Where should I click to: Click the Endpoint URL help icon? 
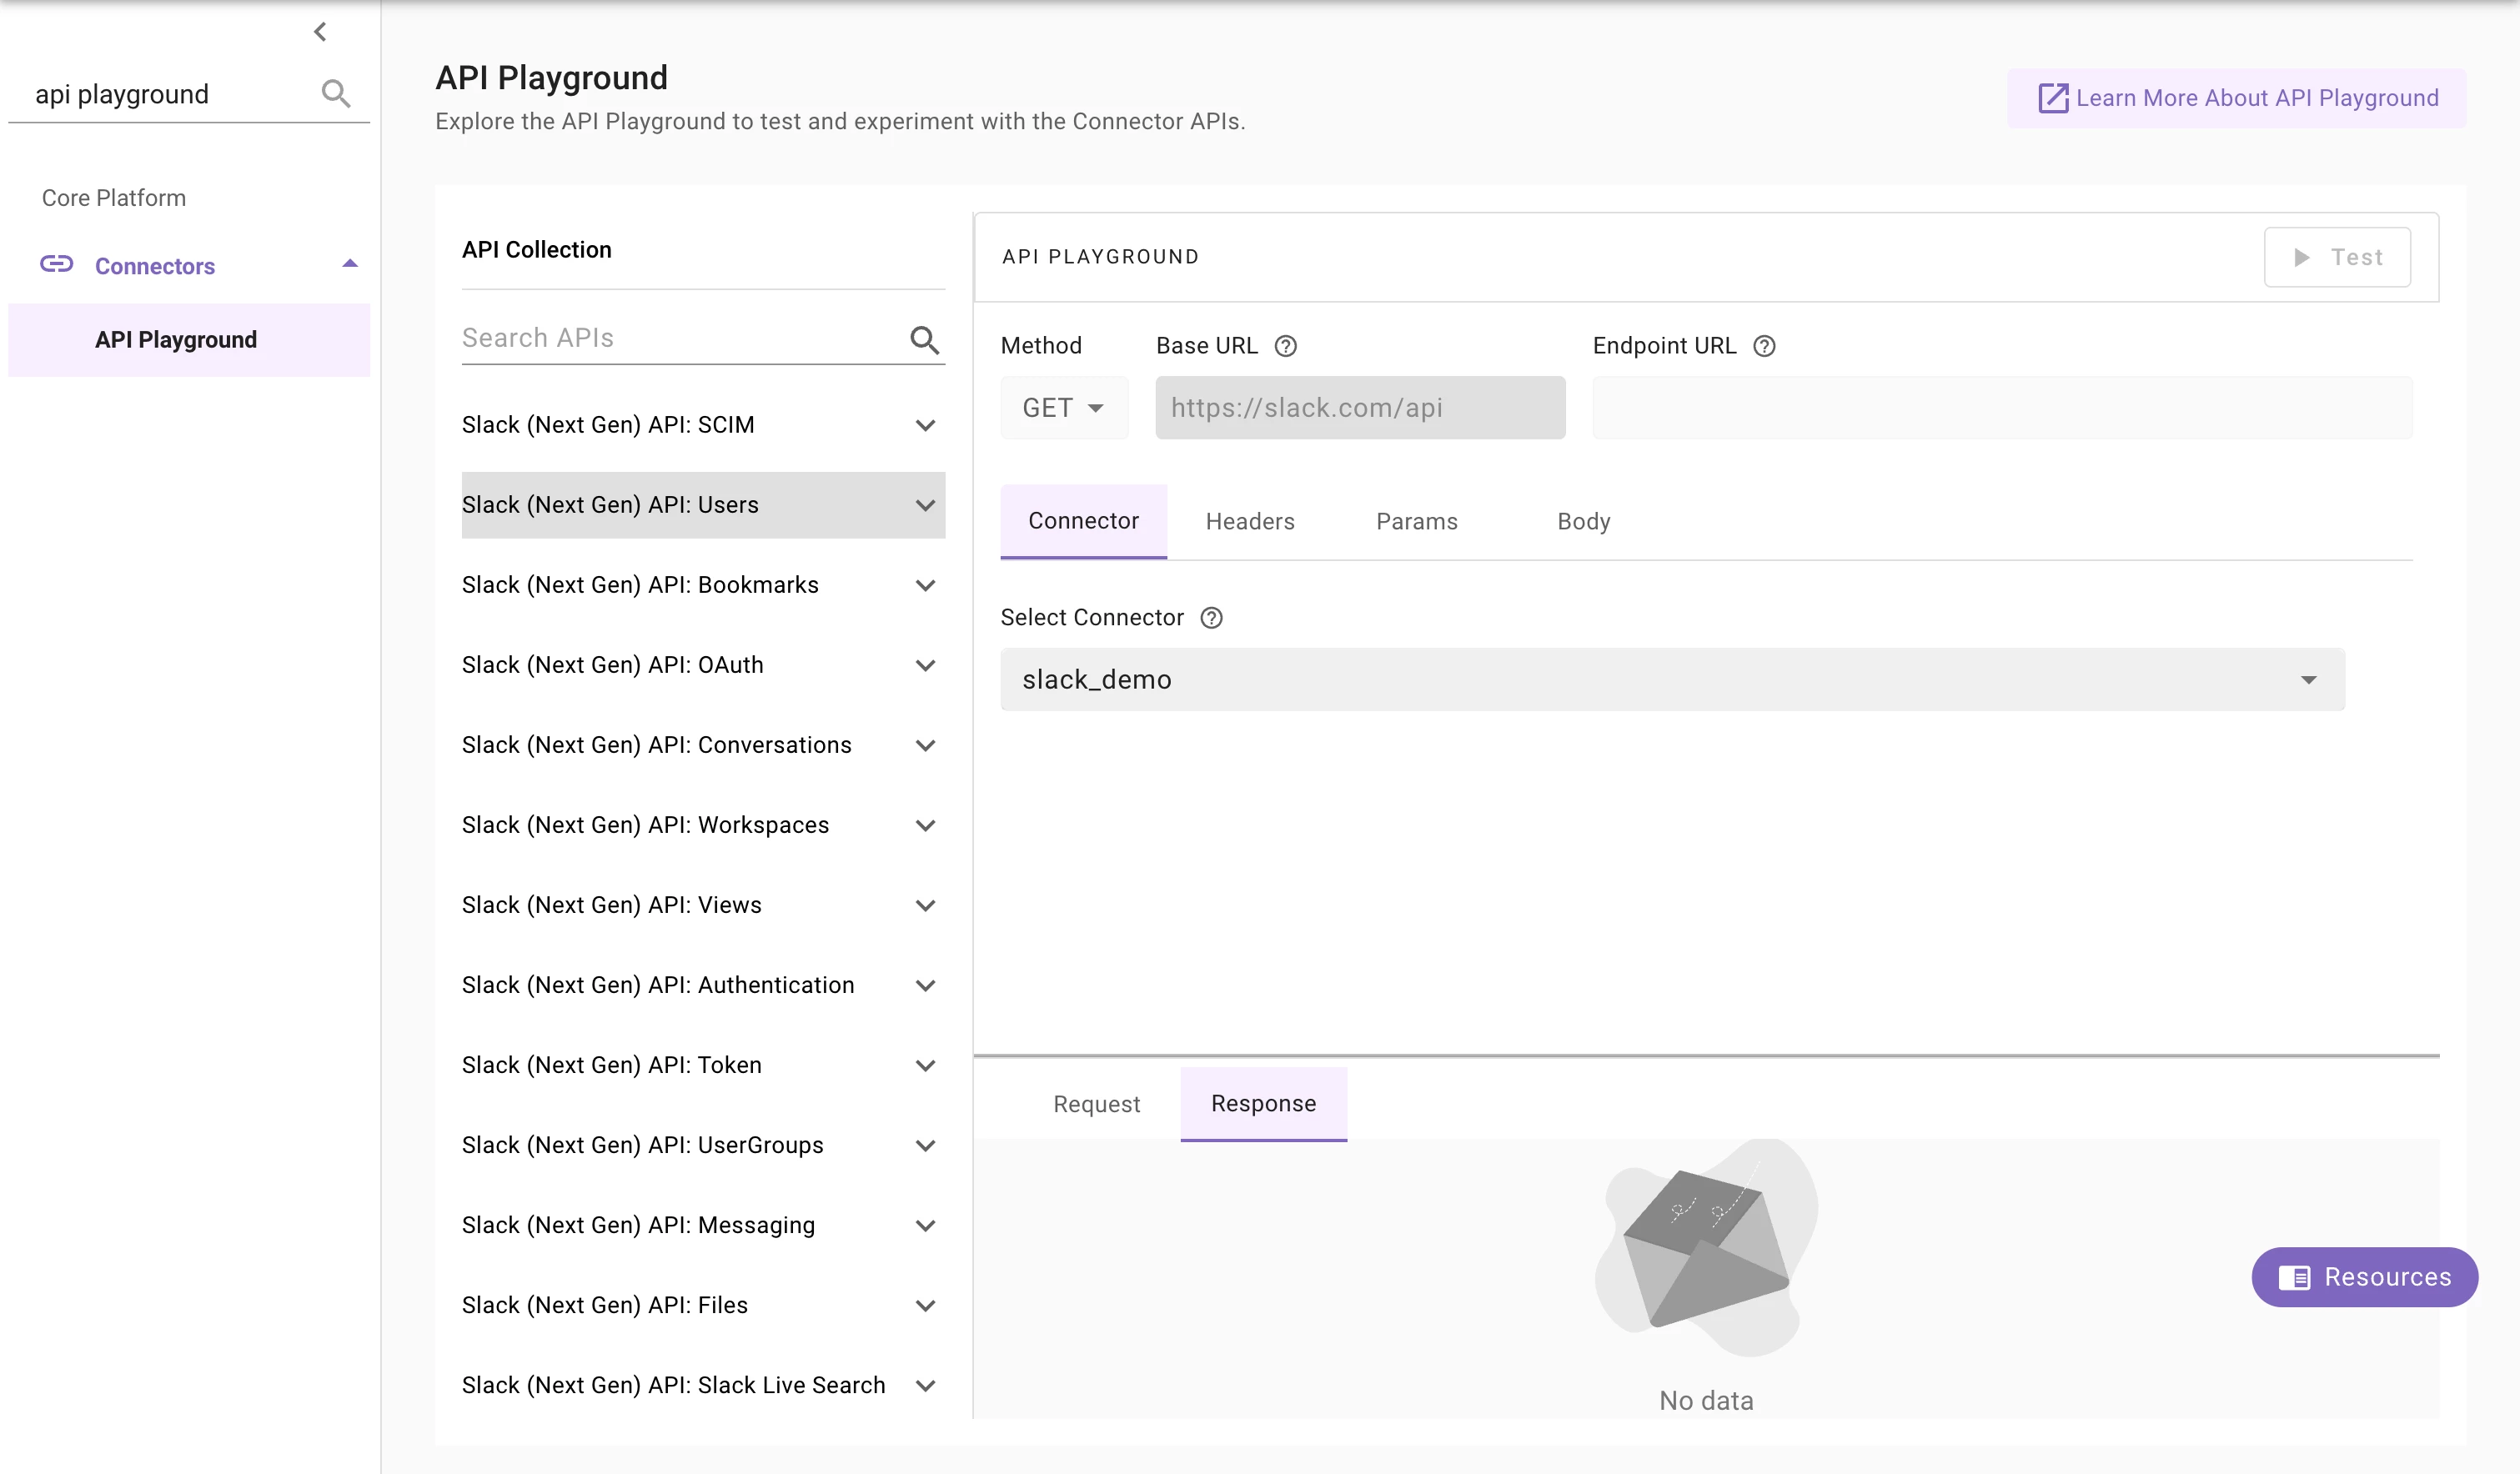pyautogui.click(x=1764, y=346)
